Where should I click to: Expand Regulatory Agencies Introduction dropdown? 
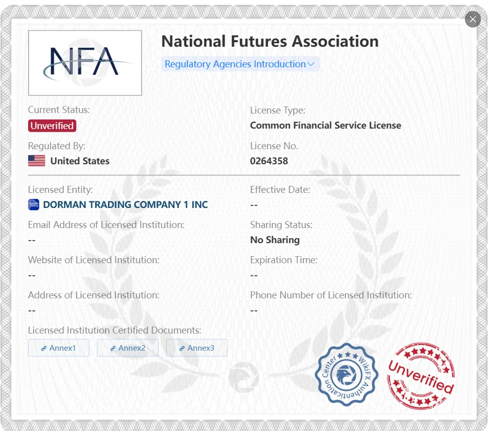(240, 64)
